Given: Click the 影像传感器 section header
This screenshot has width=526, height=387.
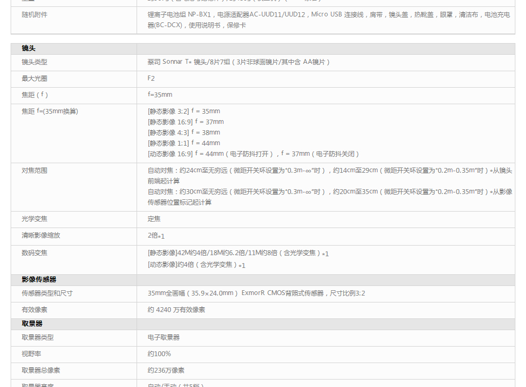Looking at the screenshot, I should (x=39, y=280).
